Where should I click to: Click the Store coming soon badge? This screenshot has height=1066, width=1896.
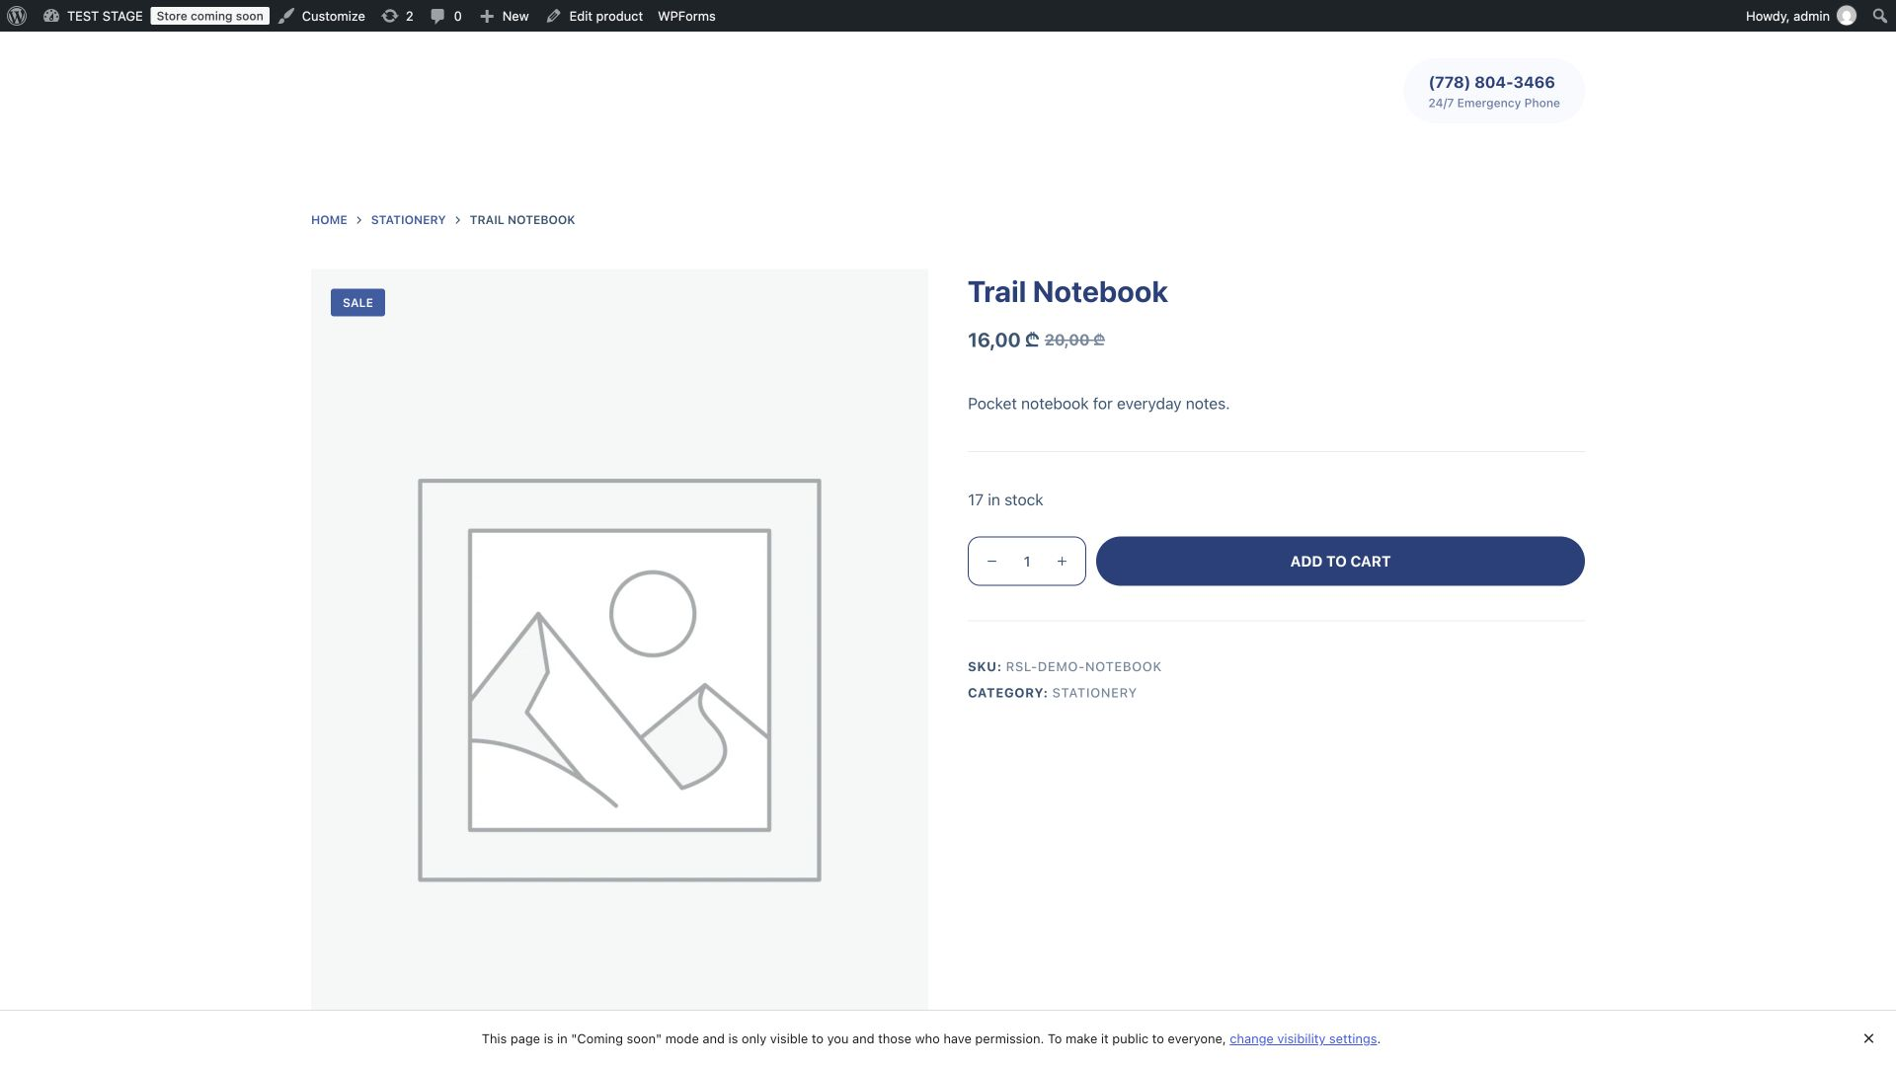209,16
